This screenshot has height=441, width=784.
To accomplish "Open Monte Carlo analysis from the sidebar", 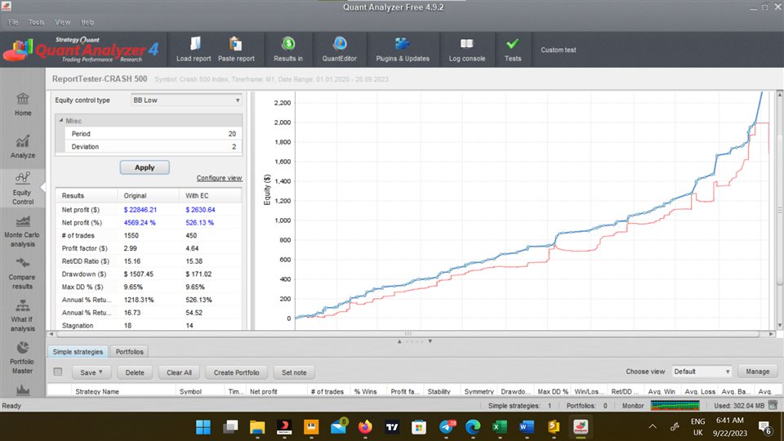I will 23,232.
